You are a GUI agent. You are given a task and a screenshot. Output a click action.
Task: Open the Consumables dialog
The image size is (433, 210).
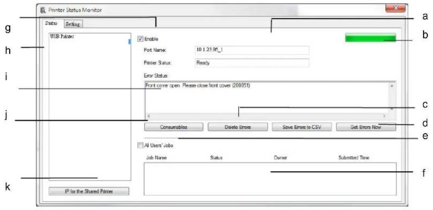click(174, 127)
